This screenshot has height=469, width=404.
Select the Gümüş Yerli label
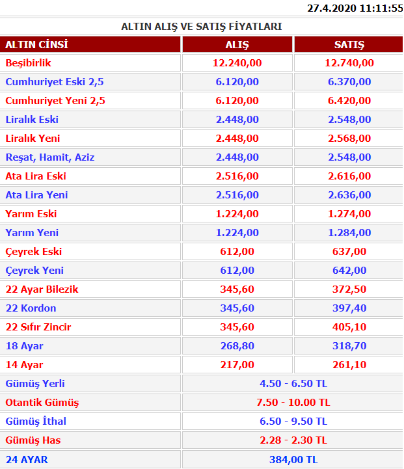35,383
